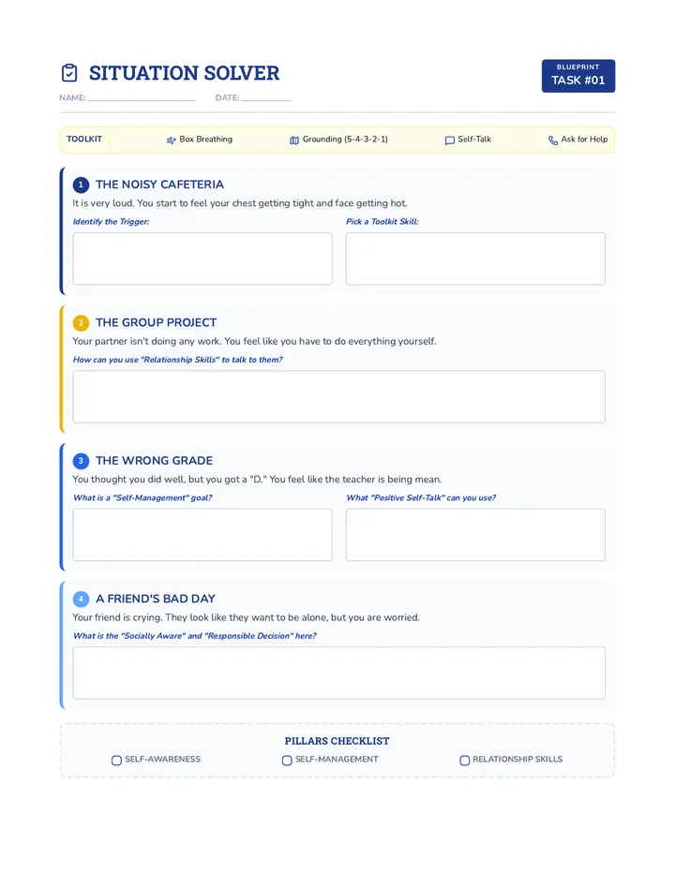Click the Self-Talk speech bubble icon
Screen dimensions: 675x873
coord(450,141)
